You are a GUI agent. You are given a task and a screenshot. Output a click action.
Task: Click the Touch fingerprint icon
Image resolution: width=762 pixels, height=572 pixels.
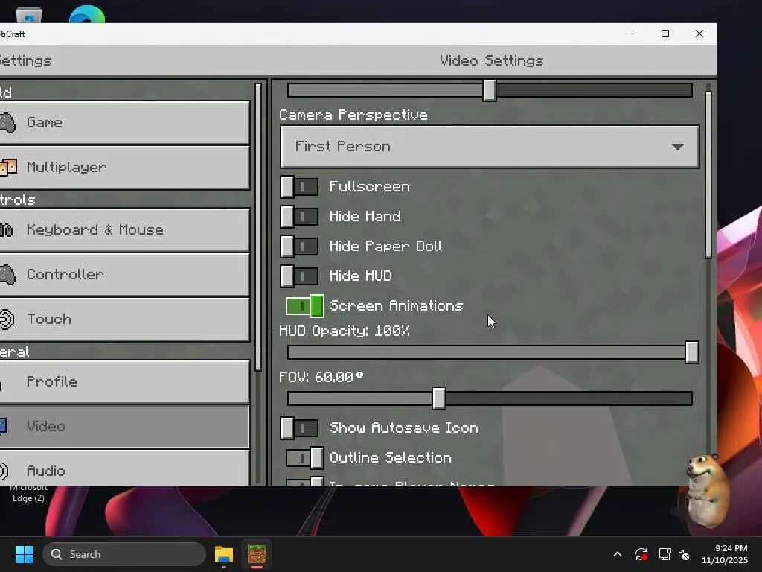[7, 320]
